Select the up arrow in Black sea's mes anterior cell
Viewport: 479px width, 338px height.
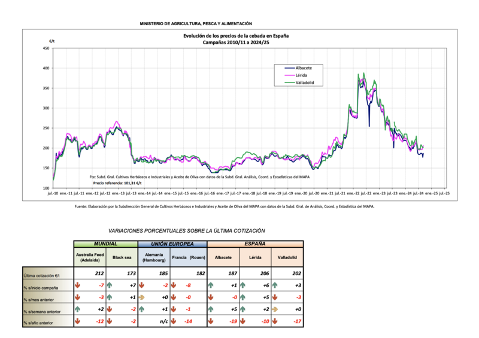click(110, 298)
